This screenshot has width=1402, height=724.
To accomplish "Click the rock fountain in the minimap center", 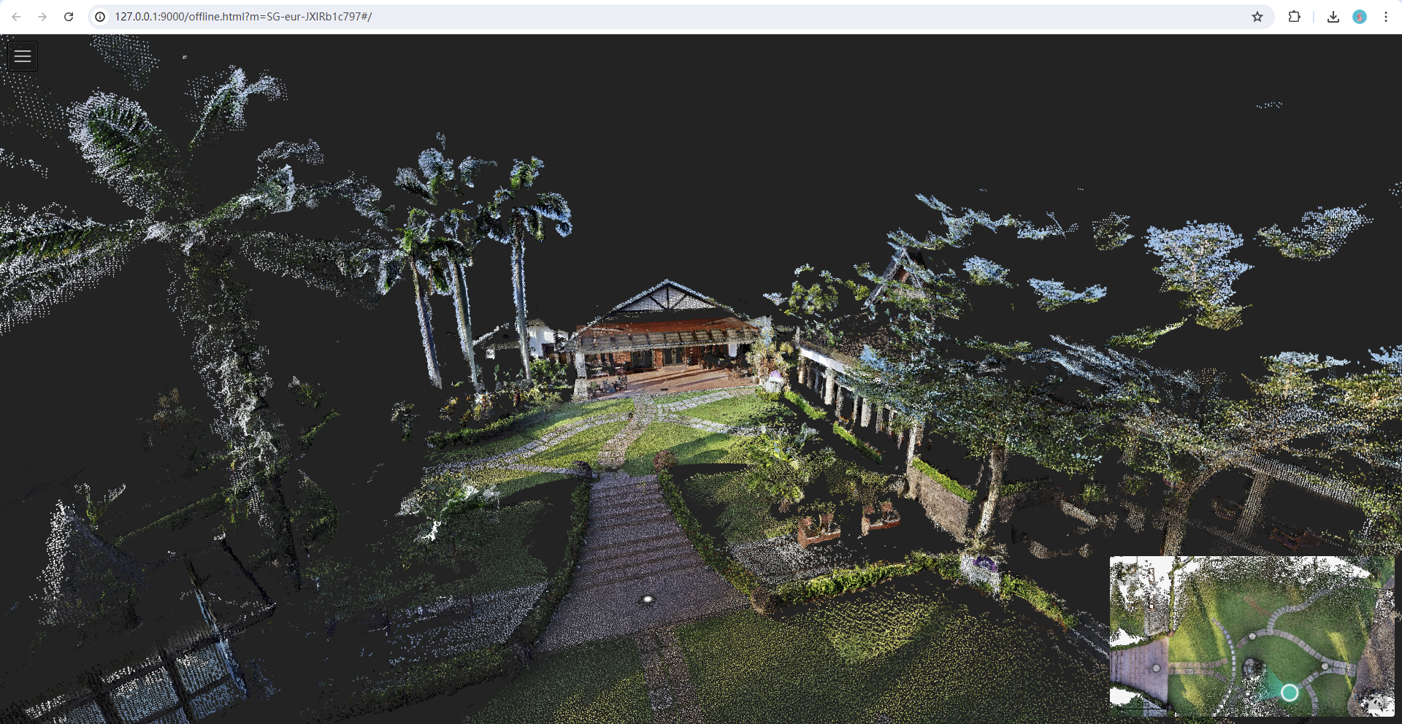I will point(1254,667).
